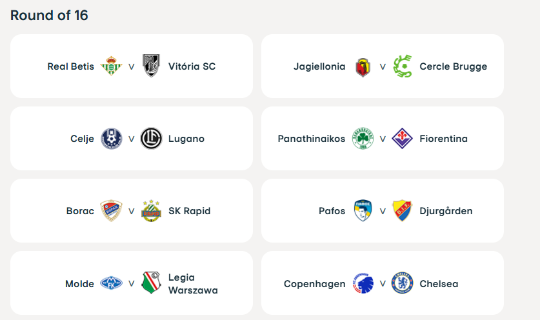
Task: Click the Round of 16 heading
Action: (49, 15)
